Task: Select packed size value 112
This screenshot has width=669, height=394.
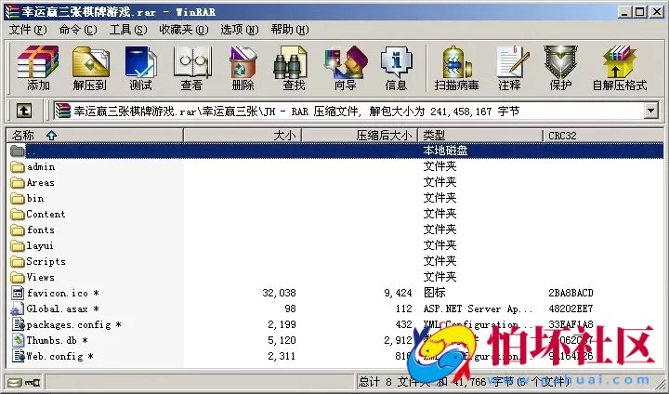Action: point(403,309)
